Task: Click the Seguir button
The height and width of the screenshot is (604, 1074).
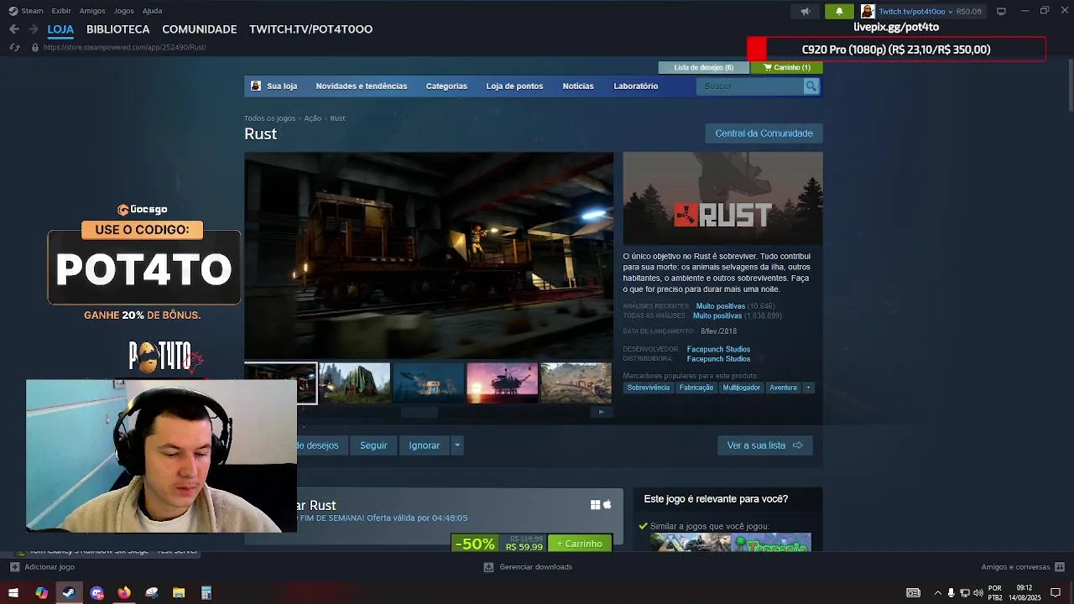Action: tap(373, 445)
